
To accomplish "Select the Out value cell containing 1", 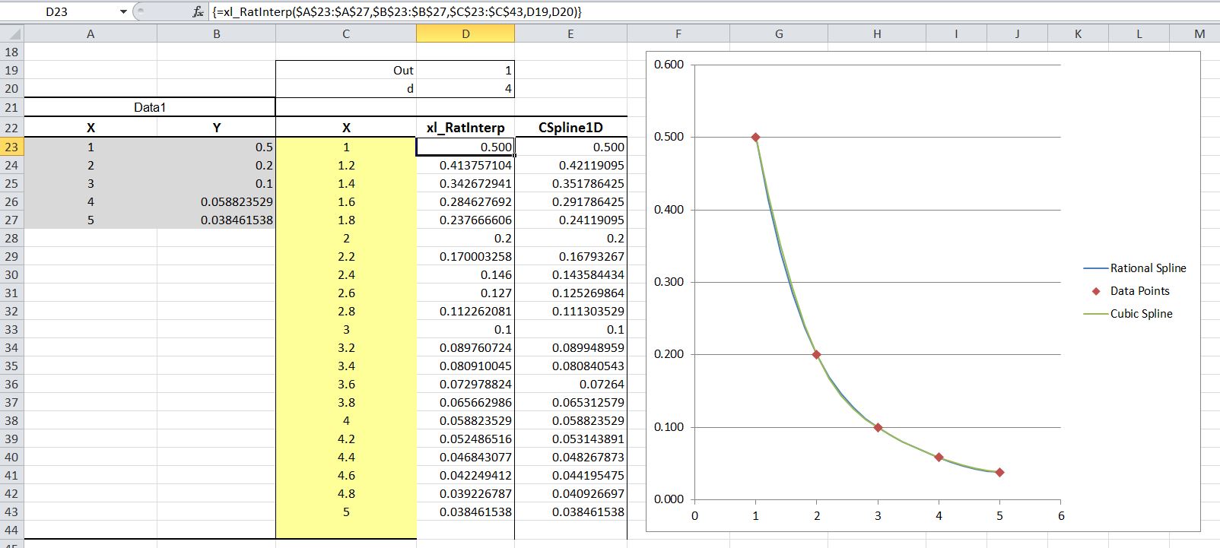I will click(x=465, y=70).
